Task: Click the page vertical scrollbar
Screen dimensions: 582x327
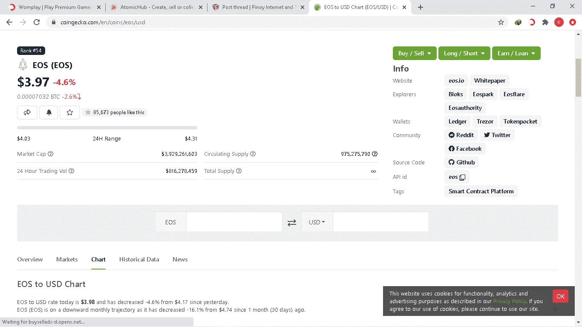Action: [579, 77]
